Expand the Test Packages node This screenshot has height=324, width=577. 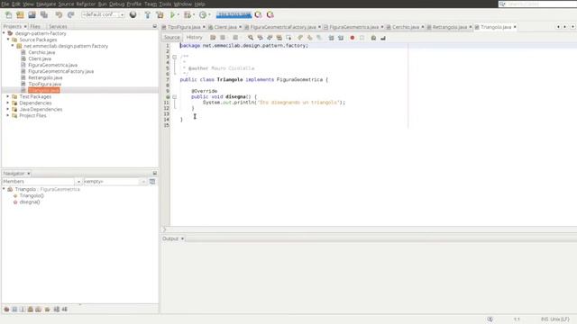pyautogui.click(x=8, y=96)
